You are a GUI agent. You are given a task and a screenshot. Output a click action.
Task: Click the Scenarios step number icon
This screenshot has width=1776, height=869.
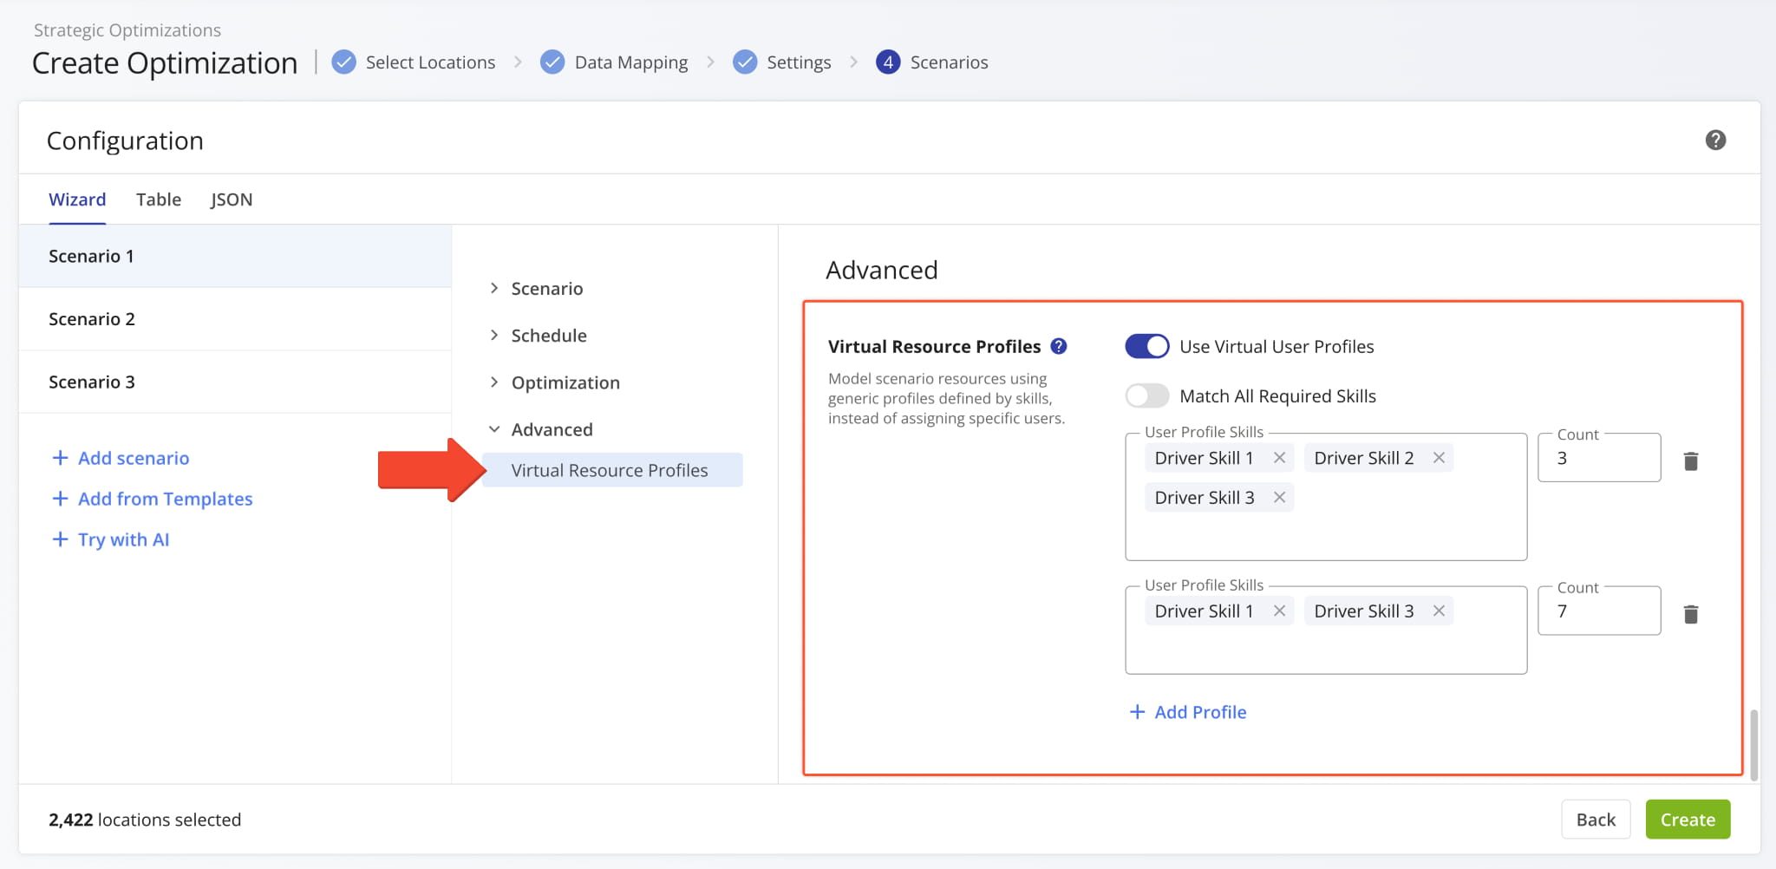(888, 62)
